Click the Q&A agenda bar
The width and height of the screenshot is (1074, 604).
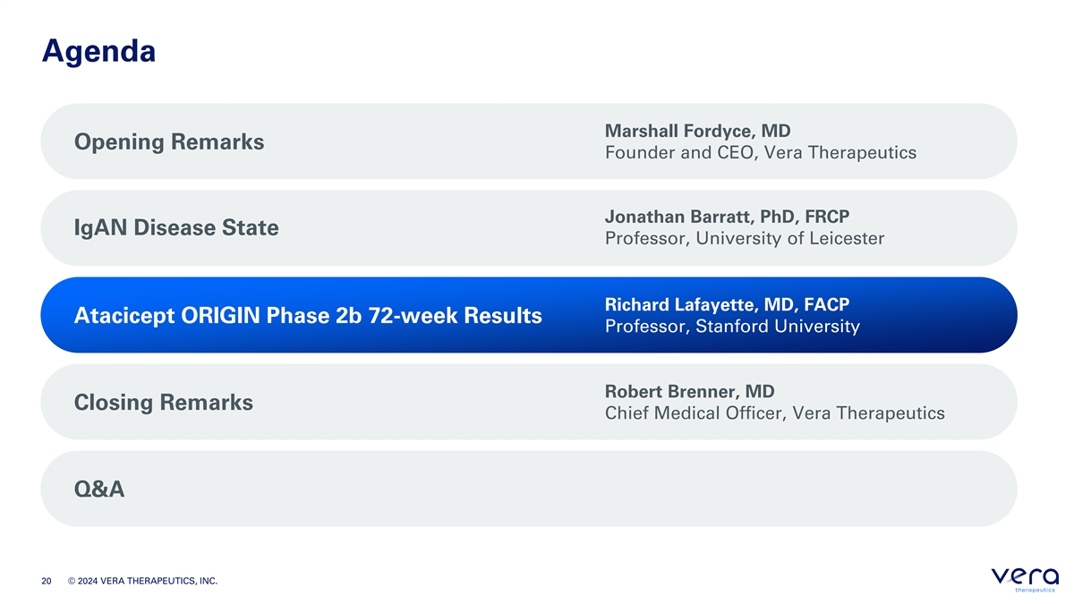(x=528, y=489)
